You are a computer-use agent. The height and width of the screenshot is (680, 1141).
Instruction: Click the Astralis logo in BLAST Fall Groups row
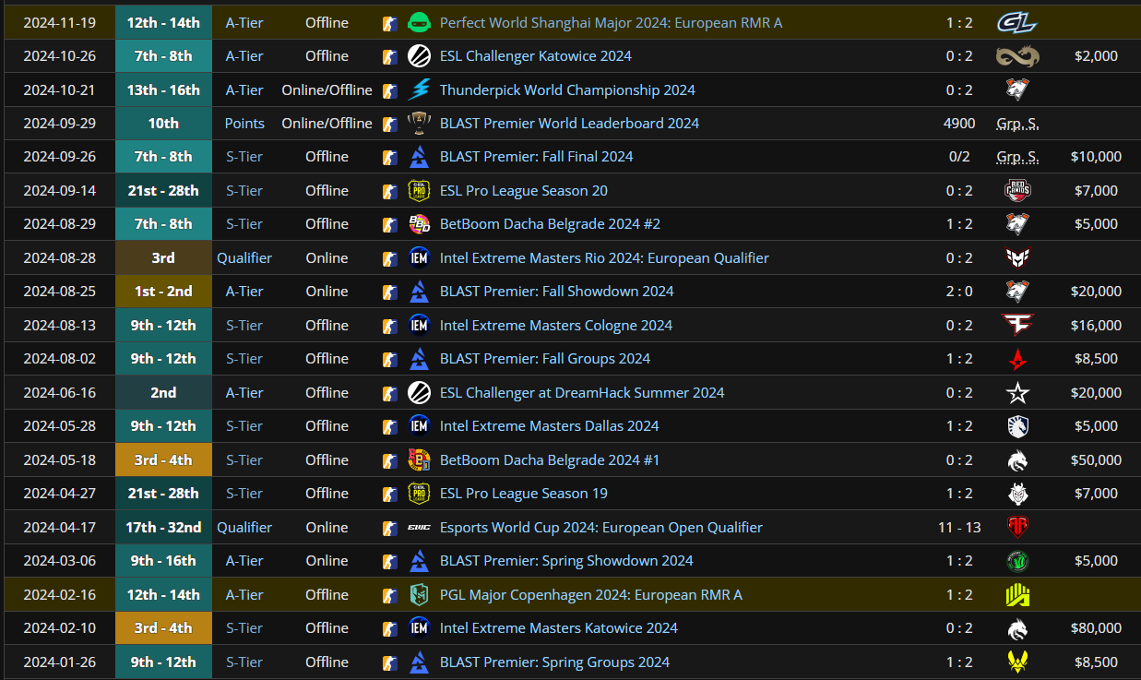[x=1017, y=359]
